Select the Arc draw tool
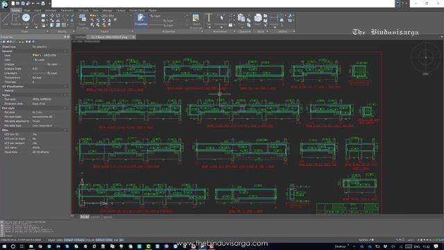 click(x=35, y=19)
